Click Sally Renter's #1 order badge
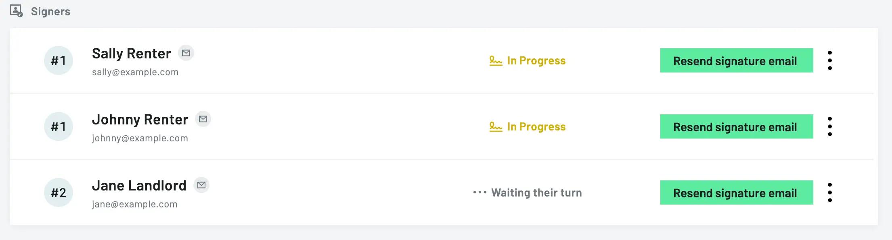Screen dimensions: 892x240 59,61
